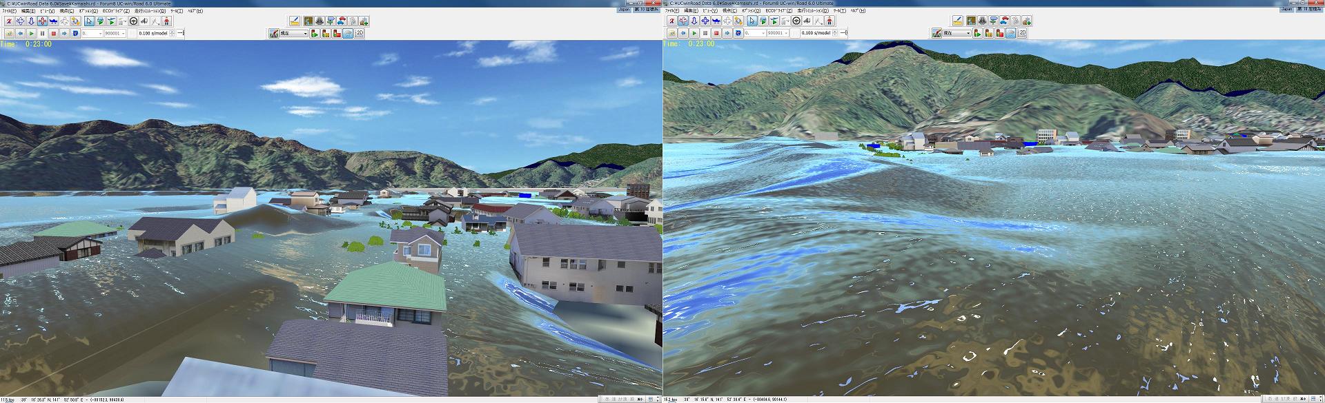The image size is (1325, 403).
Task: Step forward with blue right arrow in left window
Action: 64,33
